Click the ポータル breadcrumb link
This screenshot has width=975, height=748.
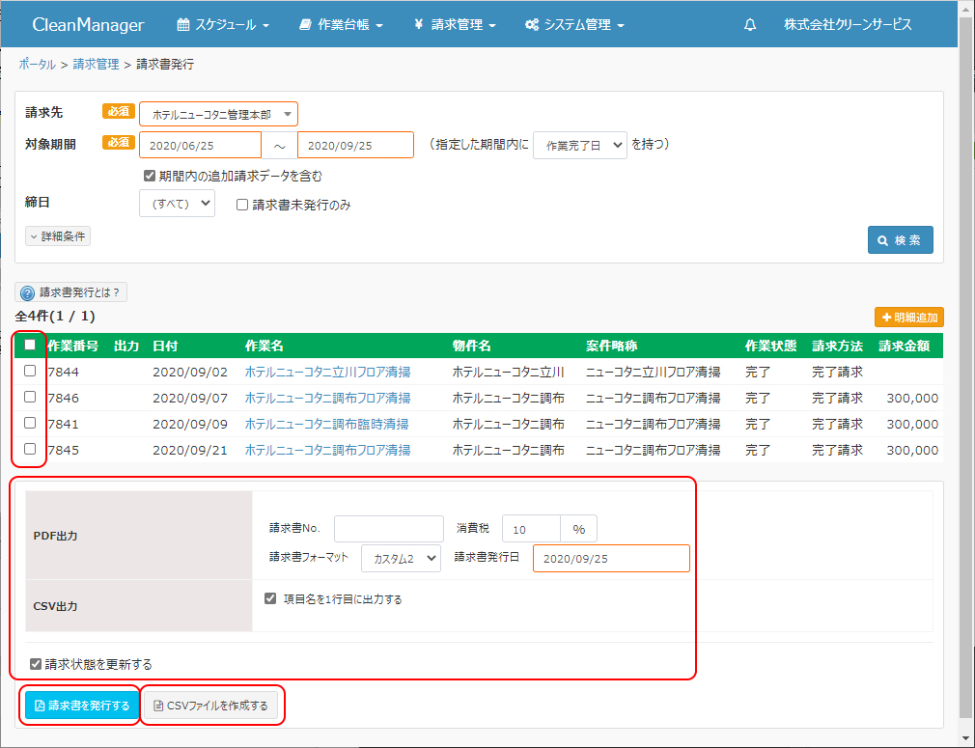pyautogui.click(x=37, y=64)
